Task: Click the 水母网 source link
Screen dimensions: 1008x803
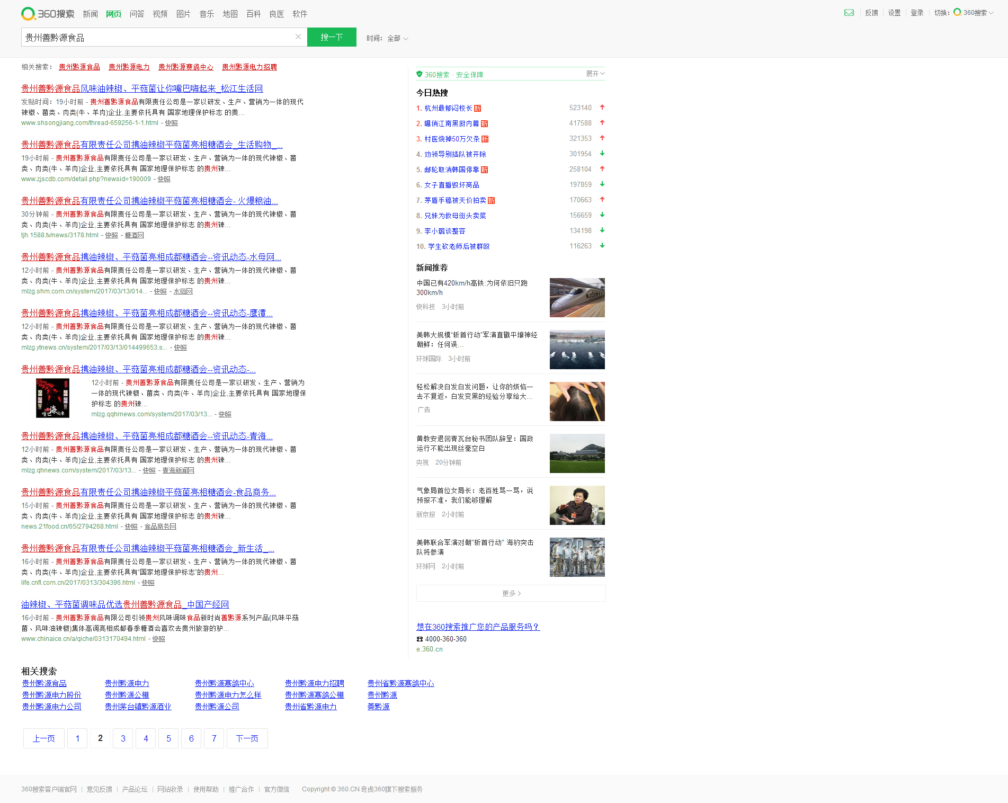Action: tap(183, 291)
